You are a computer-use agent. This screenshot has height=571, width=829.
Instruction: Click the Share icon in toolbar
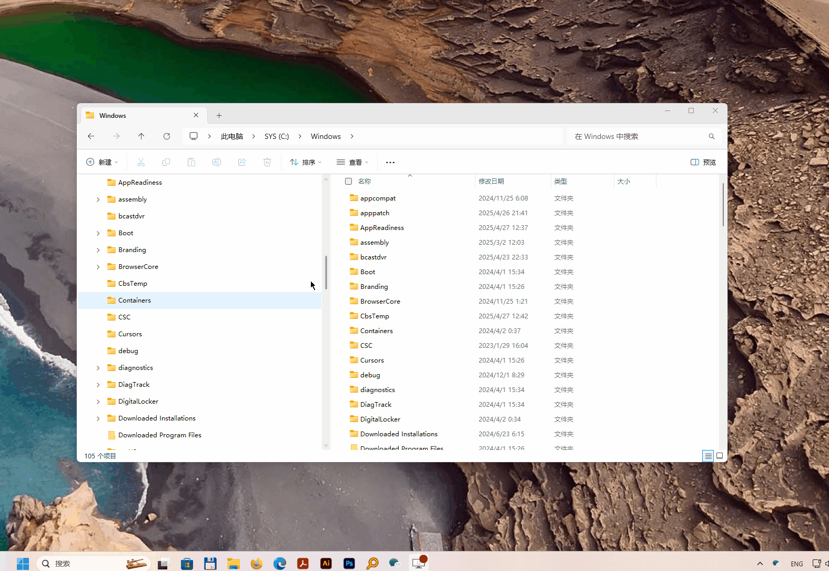pyautogui.click(x=242, y=162)
